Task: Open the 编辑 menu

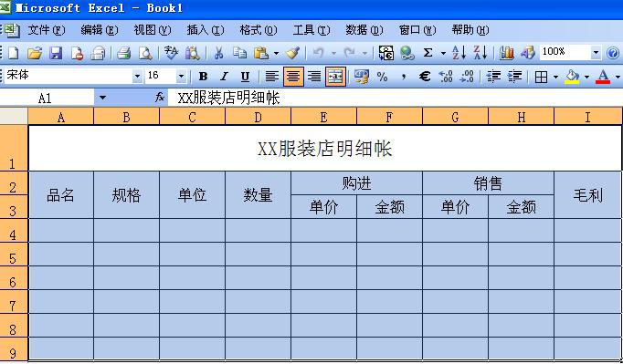Action: (x=100, y=30)
